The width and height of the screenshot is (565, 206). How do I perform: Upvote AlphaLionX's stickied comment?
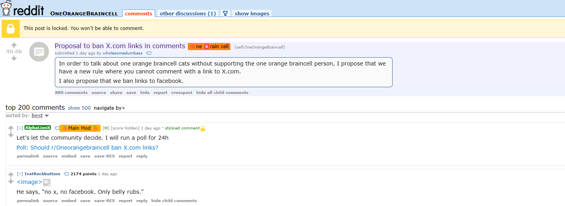11,128
